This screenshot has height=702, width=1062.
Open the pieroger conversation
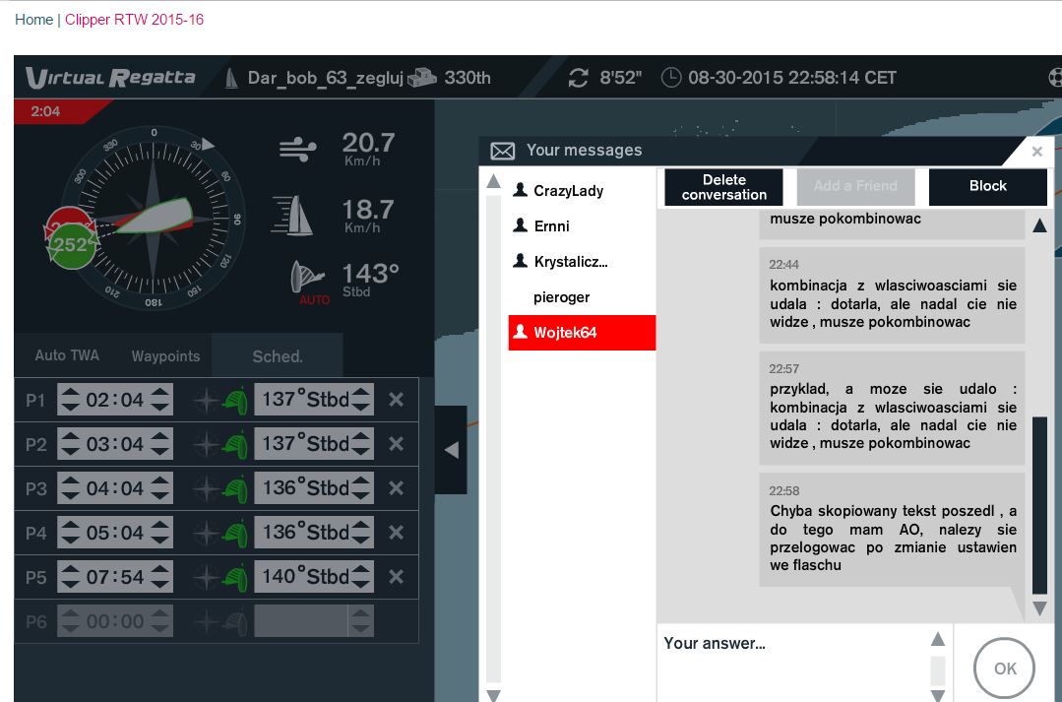582,296
